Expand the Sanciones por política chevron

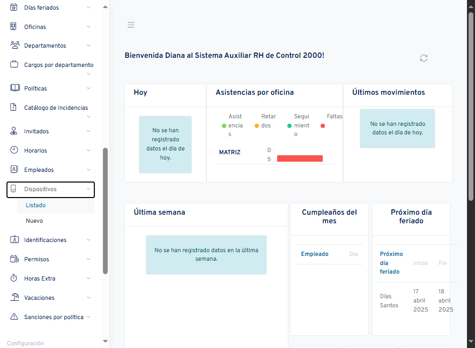tap(88, 317)
